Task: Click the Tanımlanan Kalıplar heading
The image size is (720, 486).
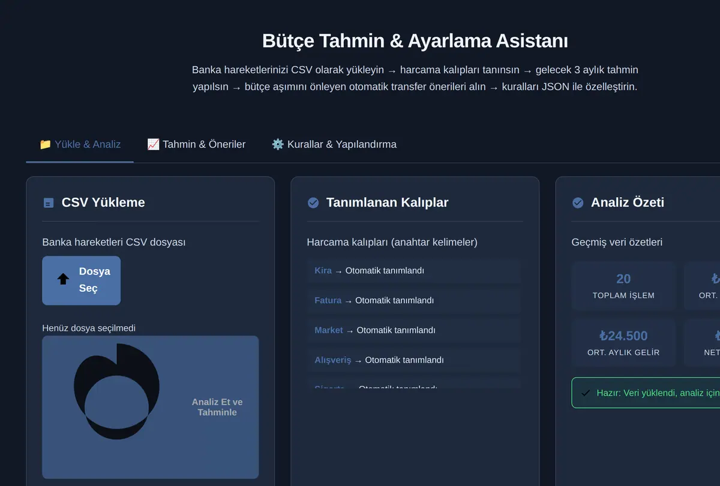Action: click(387, 203)
